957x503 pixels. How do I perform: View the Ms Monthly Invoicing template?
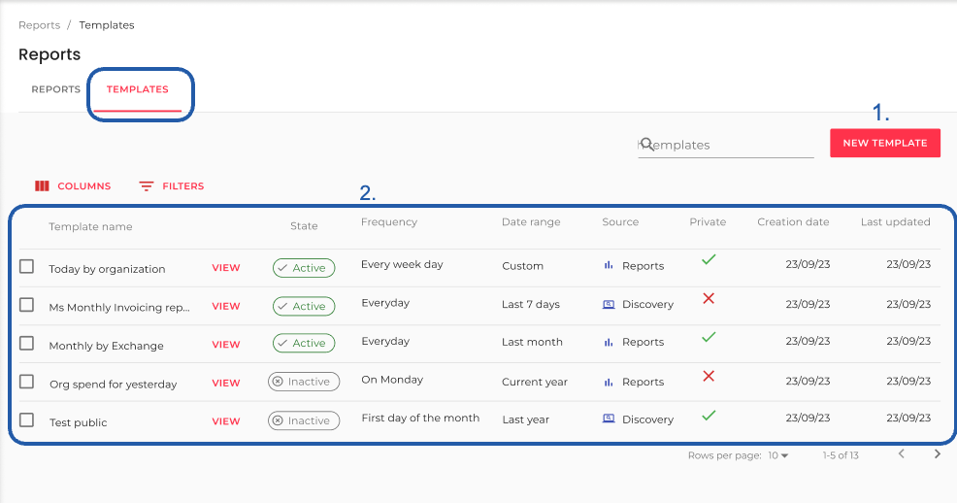tap(226, 306)
